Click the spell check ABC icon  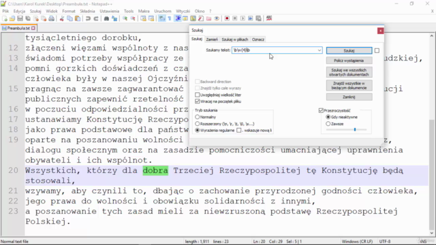(269, 18)
